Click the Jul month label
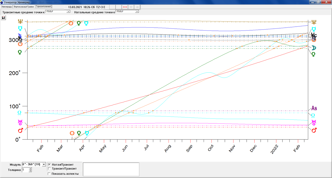The width and height of the screenshot is (332, 178). pos(147,148)
